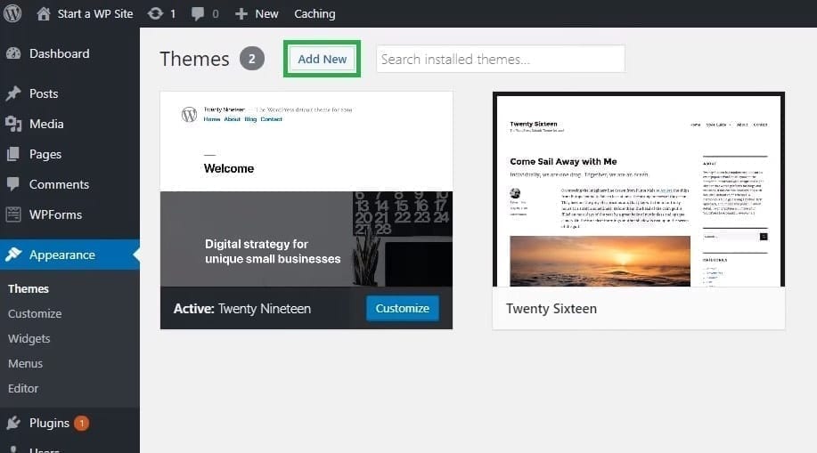The width and height of the screenshot is (817, 453).
Task: Click the Twenty Sixteen theme name
Action: coord(551,309)
